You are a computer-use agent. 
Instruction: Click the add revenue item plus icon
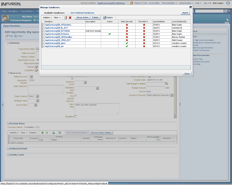pyautogui.click(x=42, y=133)
